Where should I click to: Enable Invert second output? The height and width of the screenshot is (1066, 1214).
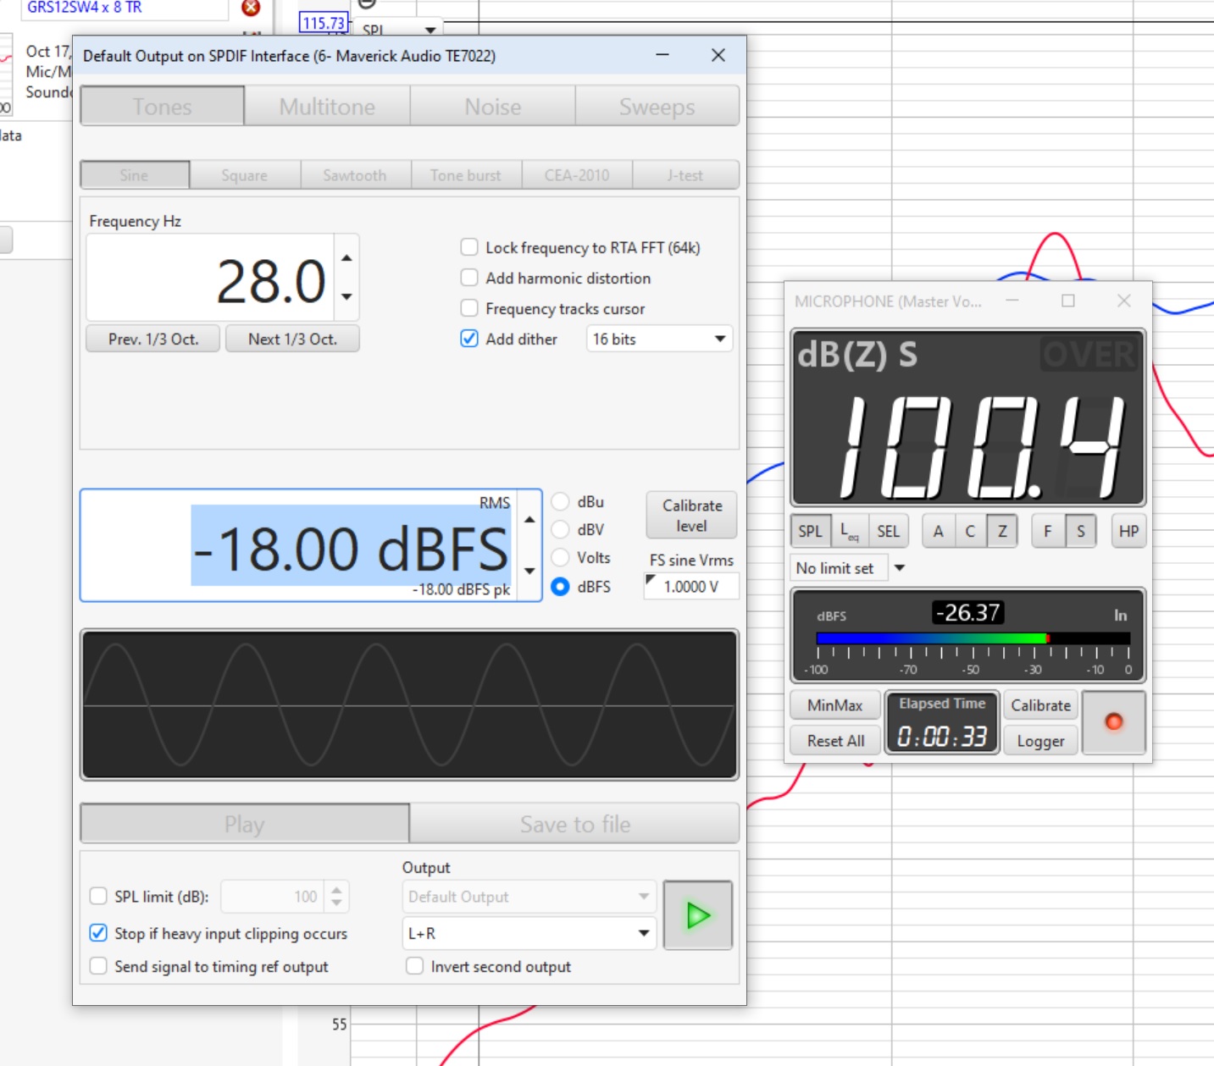(414, 966)
